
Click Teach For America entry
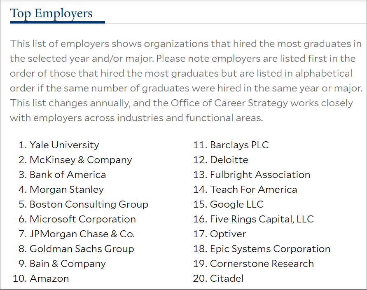[x=254, y=189]
